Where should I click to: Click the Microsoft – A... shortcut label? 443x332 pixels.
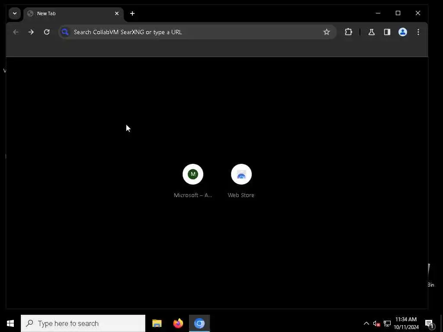click(x=193, y=195)
